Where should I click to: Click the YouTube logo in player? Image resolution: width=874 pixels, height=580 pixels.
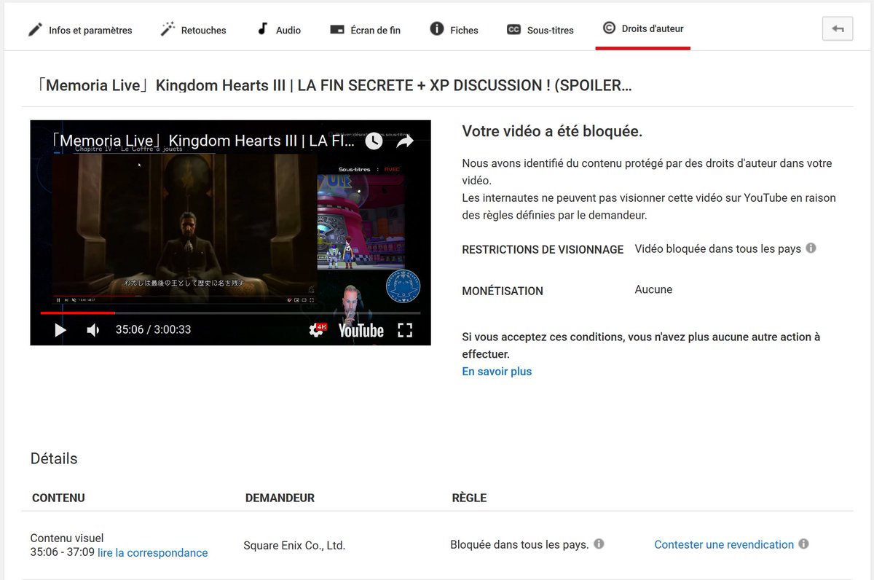[x=361, y=330]
